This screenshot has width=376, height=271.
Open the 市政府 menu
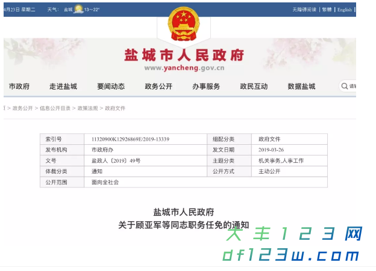19,87
